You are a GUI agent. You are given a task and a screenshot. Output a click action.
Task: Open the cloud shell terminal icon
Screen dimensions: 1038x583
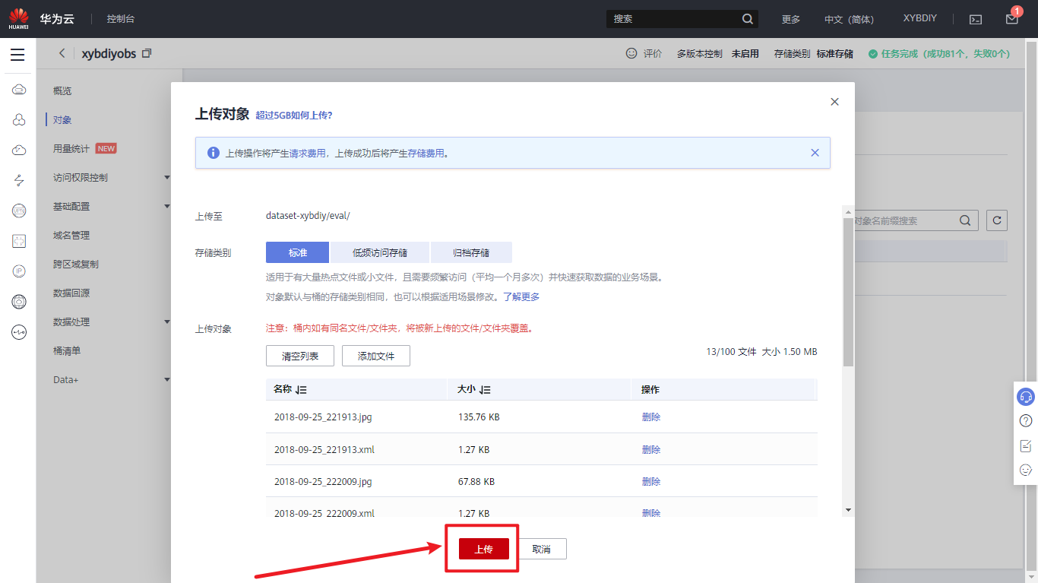976,19
